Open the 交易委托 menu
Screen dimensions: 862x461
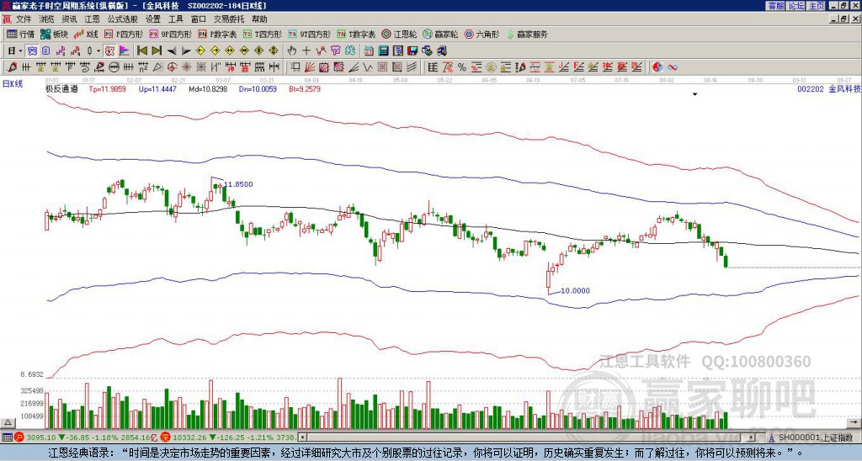(x=229, y=19)
